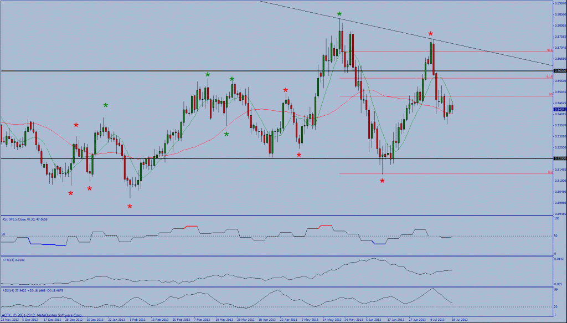The width and height of the screenshot is (567, 323).
Task: Click the ADX(14) indicator title label
Action: pyautogui.click(x=32, y=290)
